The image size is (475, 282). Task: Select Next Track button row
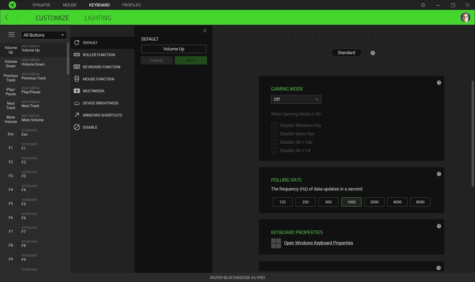tap(33, 105)
